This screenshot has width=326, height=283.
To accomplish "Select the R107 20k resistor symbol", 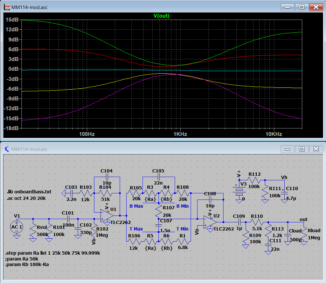I will (x=159, y=211).
